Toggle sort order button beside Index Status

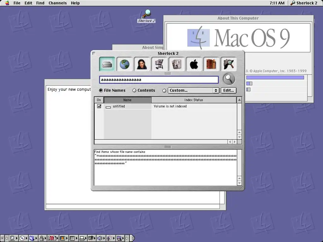pos(239,100)
